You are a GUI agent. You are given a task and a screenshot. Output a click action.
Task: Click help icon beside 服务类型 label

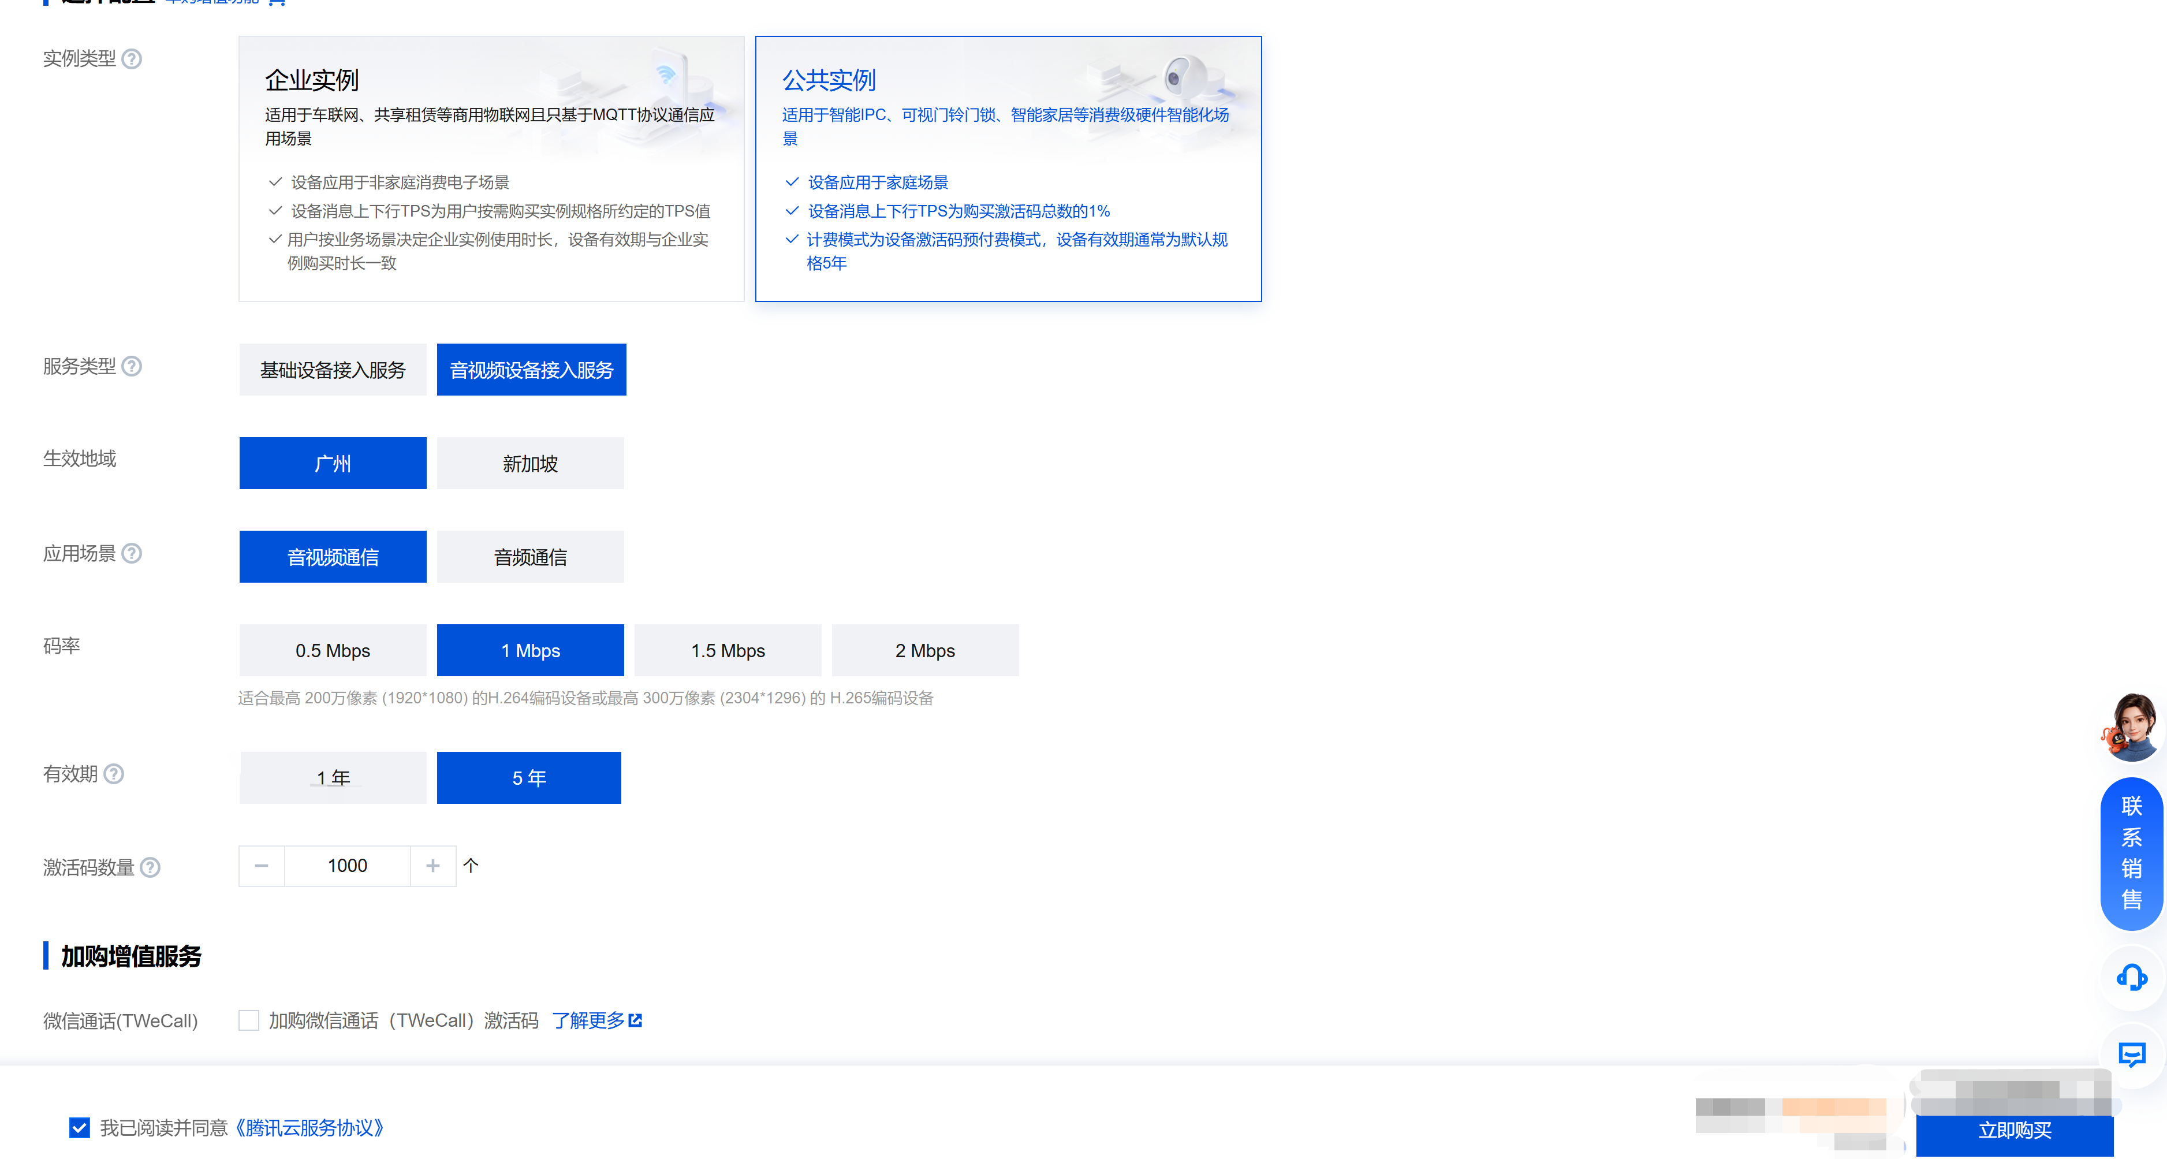coord(132,367)
